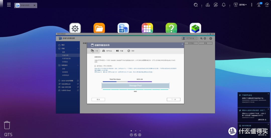271x138 pixels.
Task: Open Control Panel gear desktop icon
Action: [x=75, y=28]
